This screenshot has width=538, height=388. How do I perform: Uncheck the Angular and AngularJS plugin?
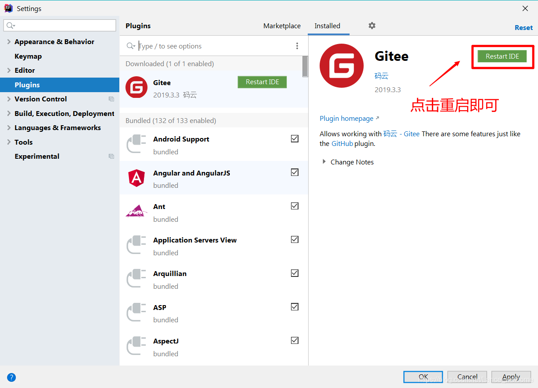pos(295,172)
